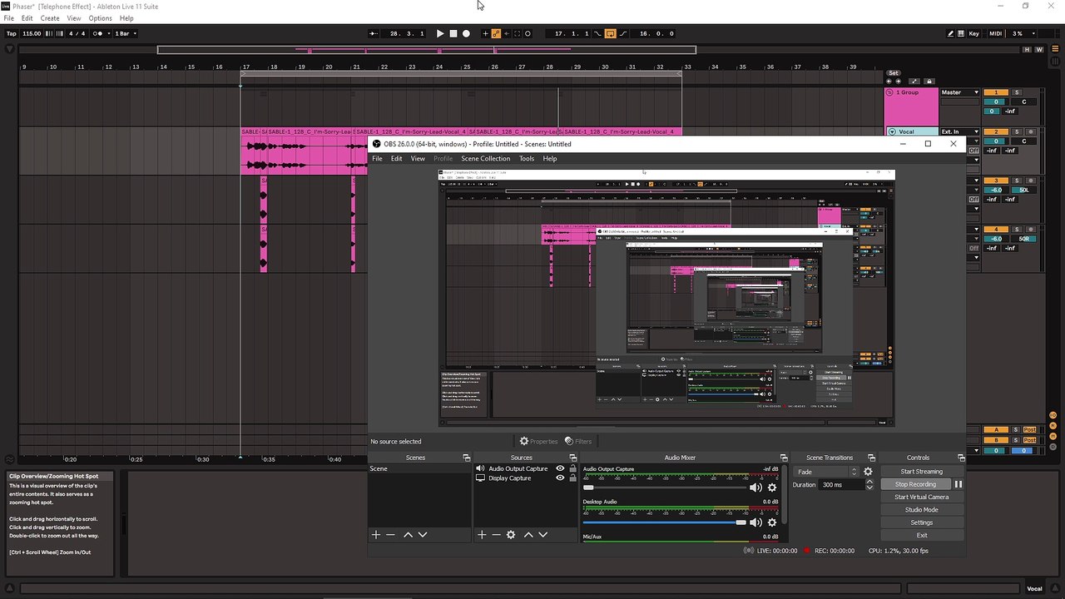Image resolution: width=1065 pixels, height=599 pixels.
Task: Undock the Sources panel icon
Action: coord(572,458)
